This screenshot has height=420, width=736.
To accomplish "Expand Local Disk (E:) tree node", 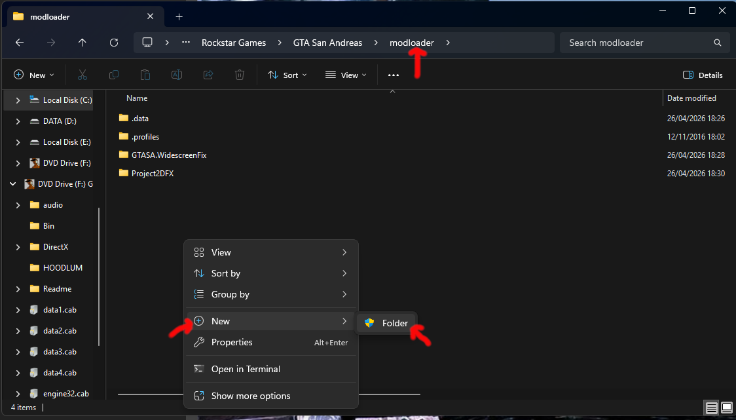I will click(18, 142).
